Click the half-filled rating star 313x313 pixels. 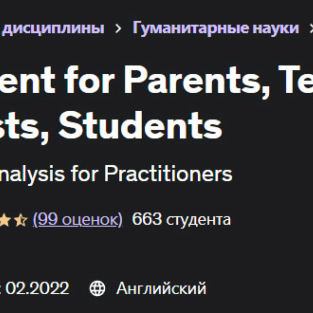[21, 220]
